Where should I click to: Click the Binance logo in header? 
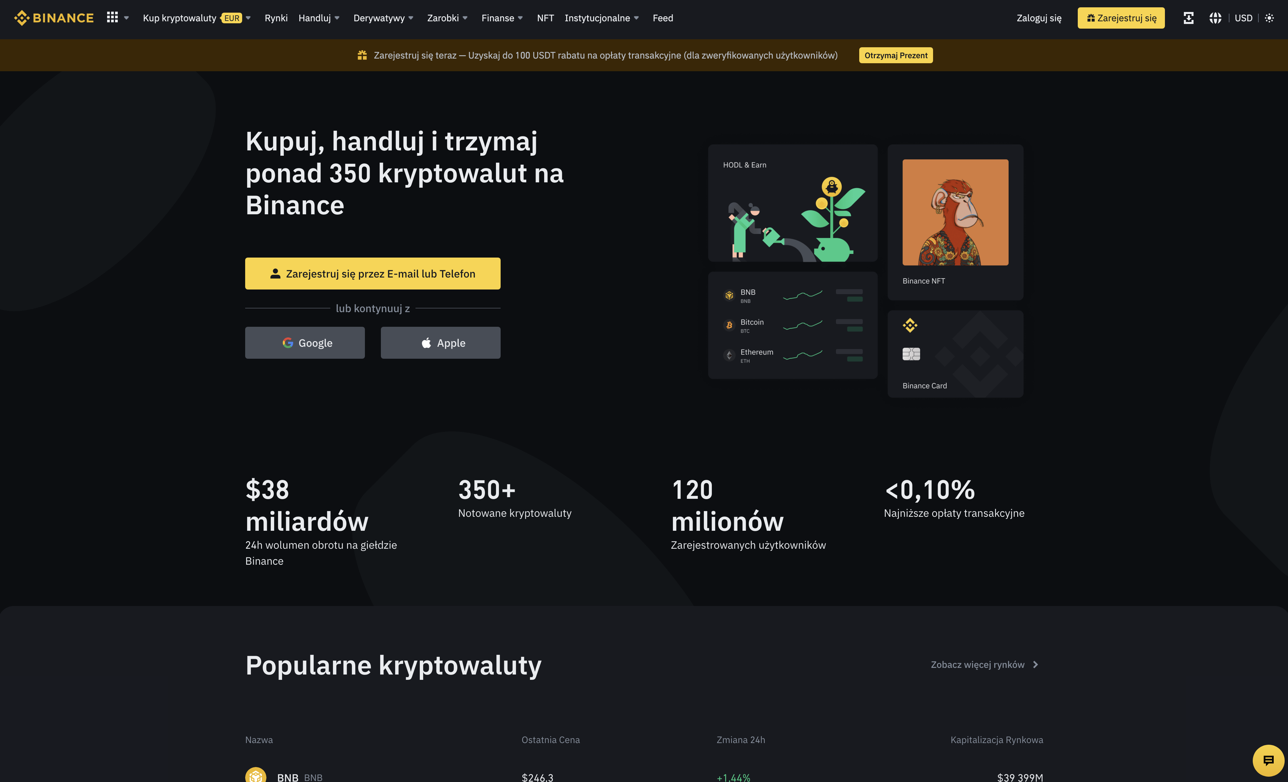54,18
